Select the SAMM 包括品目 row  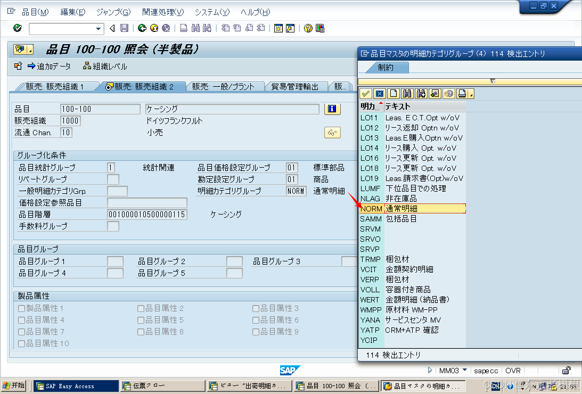pos(412,219)
